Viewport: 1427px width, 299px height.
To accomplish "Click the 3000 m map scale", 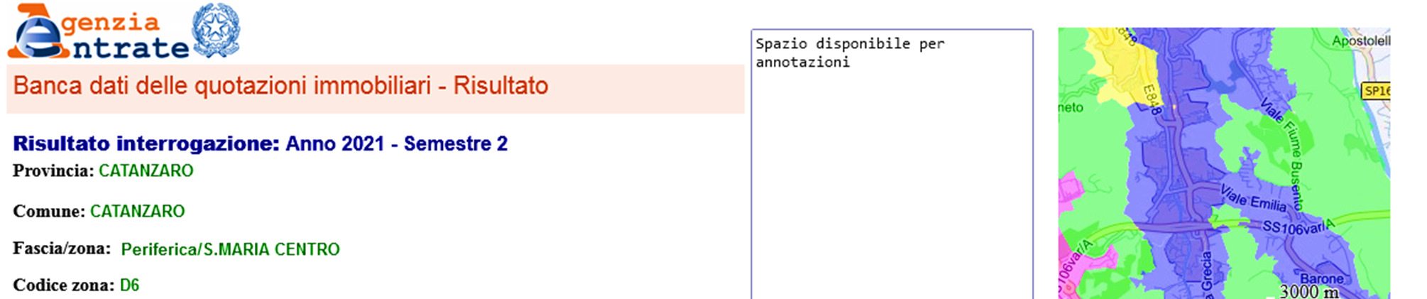I will (1308, 291).
